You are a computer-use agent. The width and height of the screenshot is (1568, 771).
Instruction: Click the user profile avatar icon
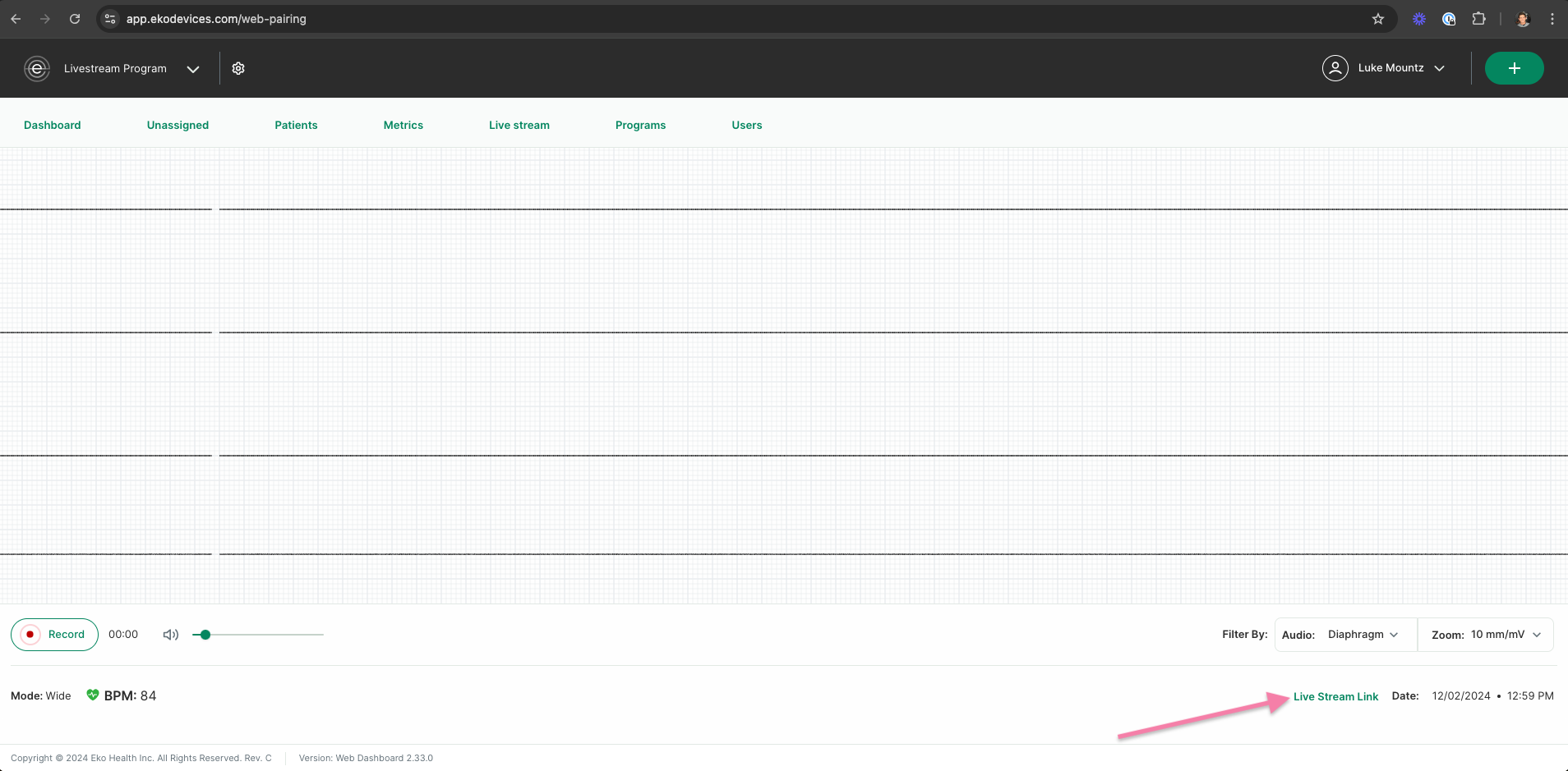(1335, 68)
